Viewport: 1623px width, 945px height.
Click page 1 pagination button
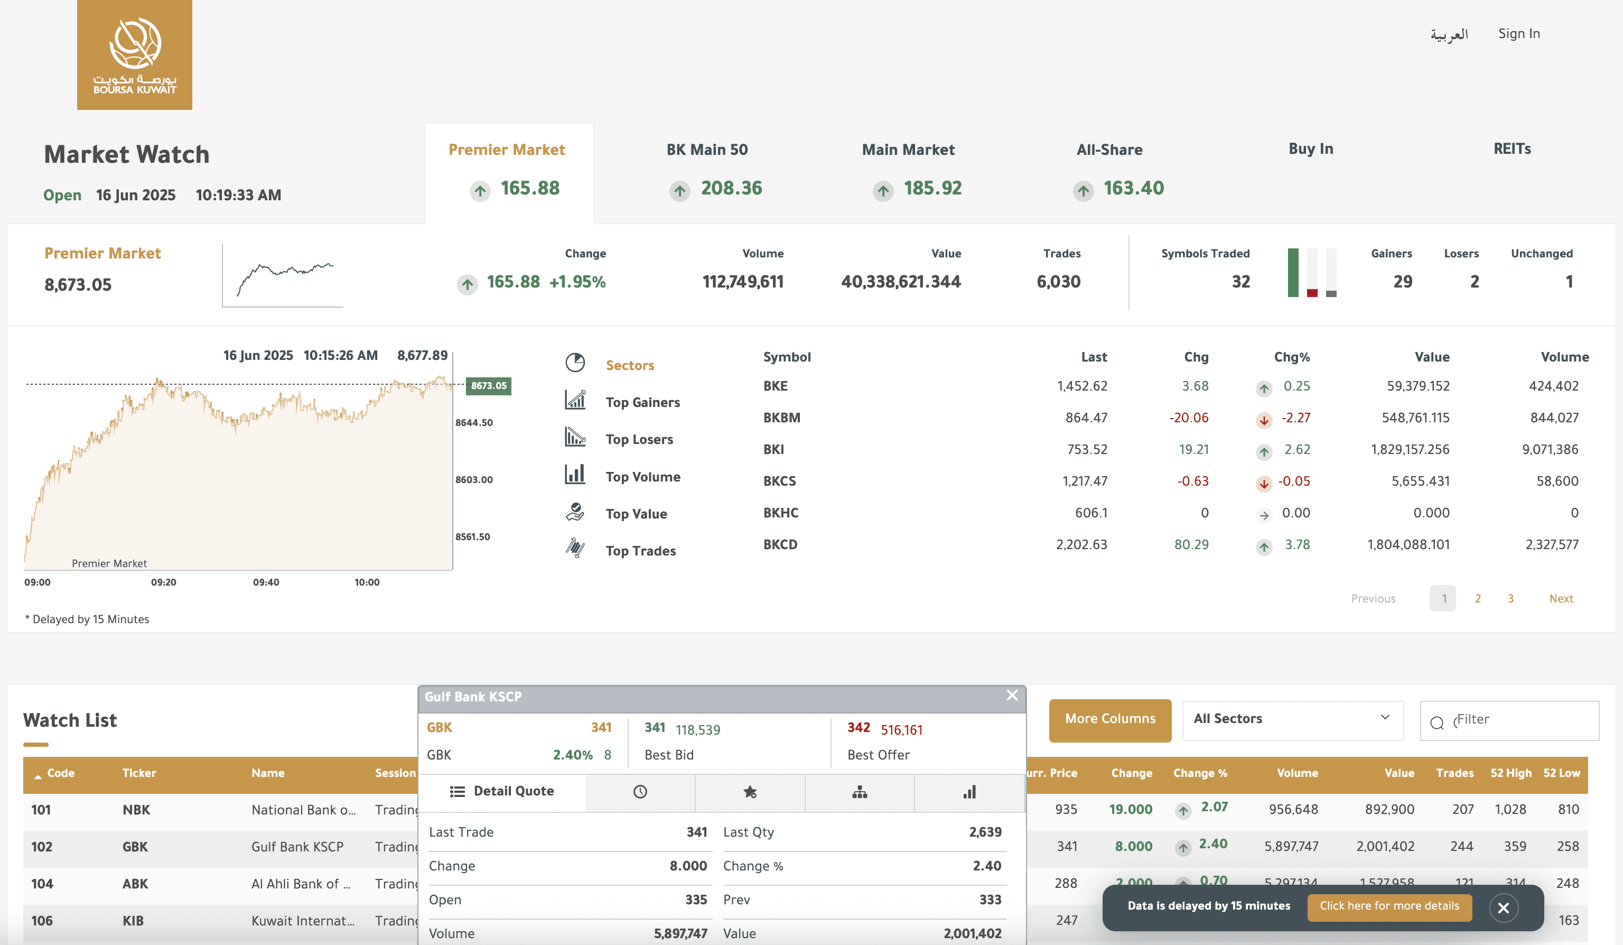(1443, 598)
